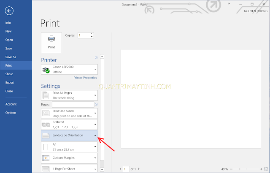Maximize the Word window
The height and width of the screenshot is (173, 270).
click(252, 4)
